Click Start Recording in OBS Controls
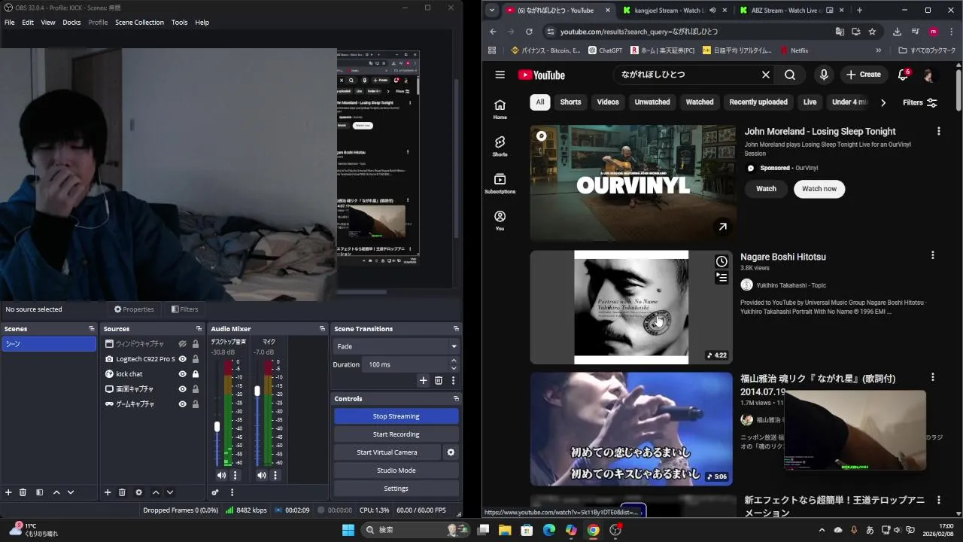Screen dimensions: 963x542 396,434
